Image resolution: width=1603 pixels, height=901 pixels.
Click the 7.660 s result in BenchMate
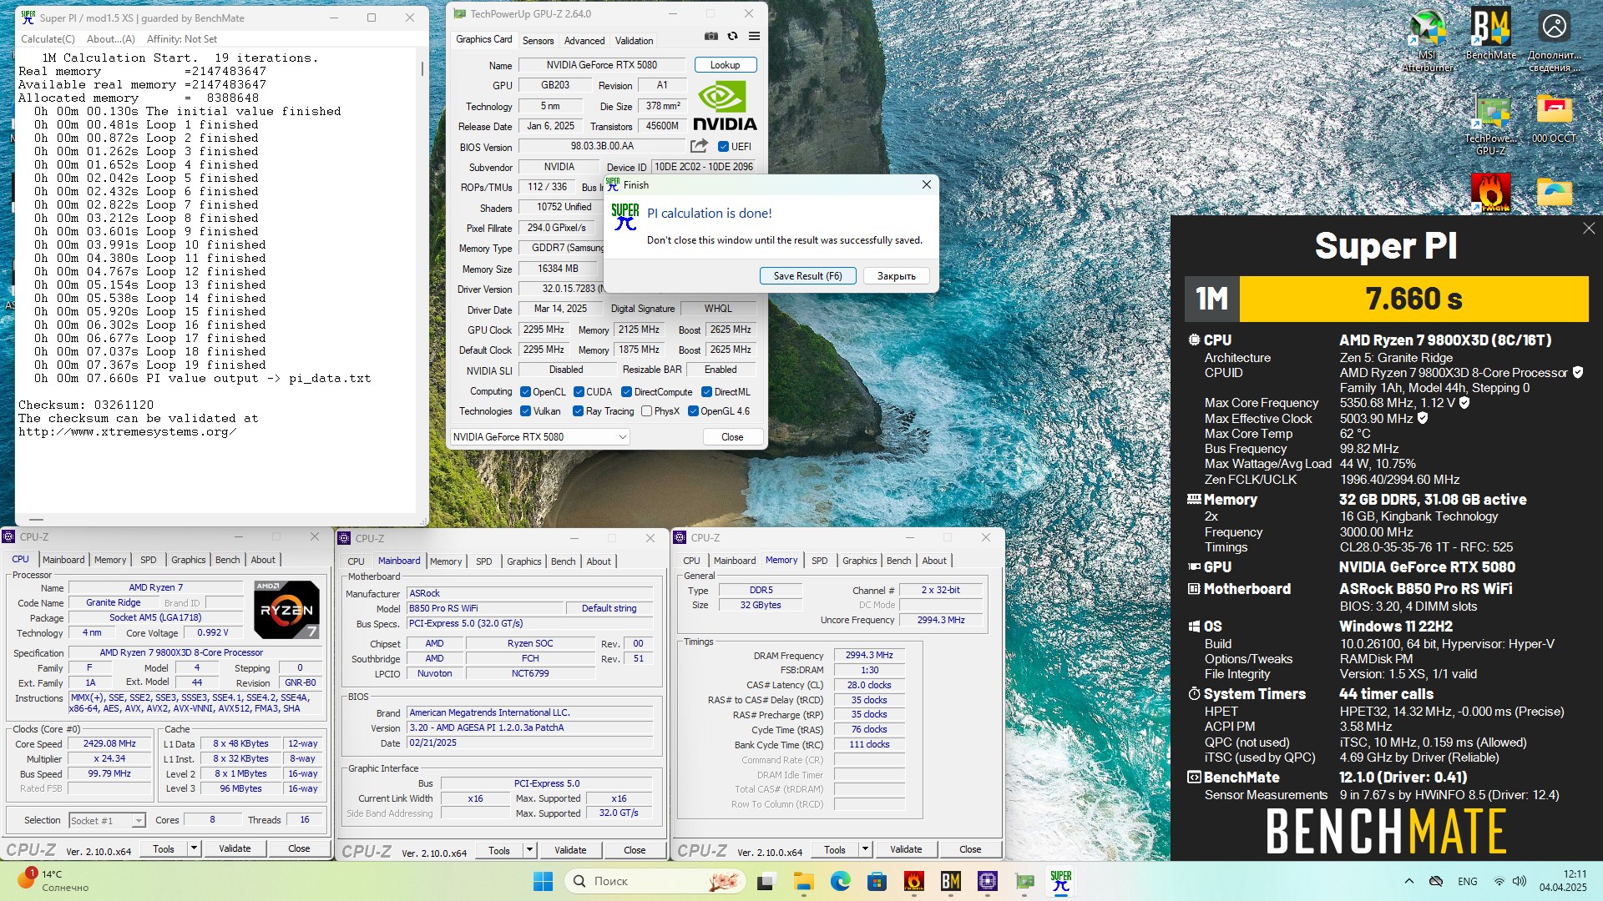(1413, 299)
